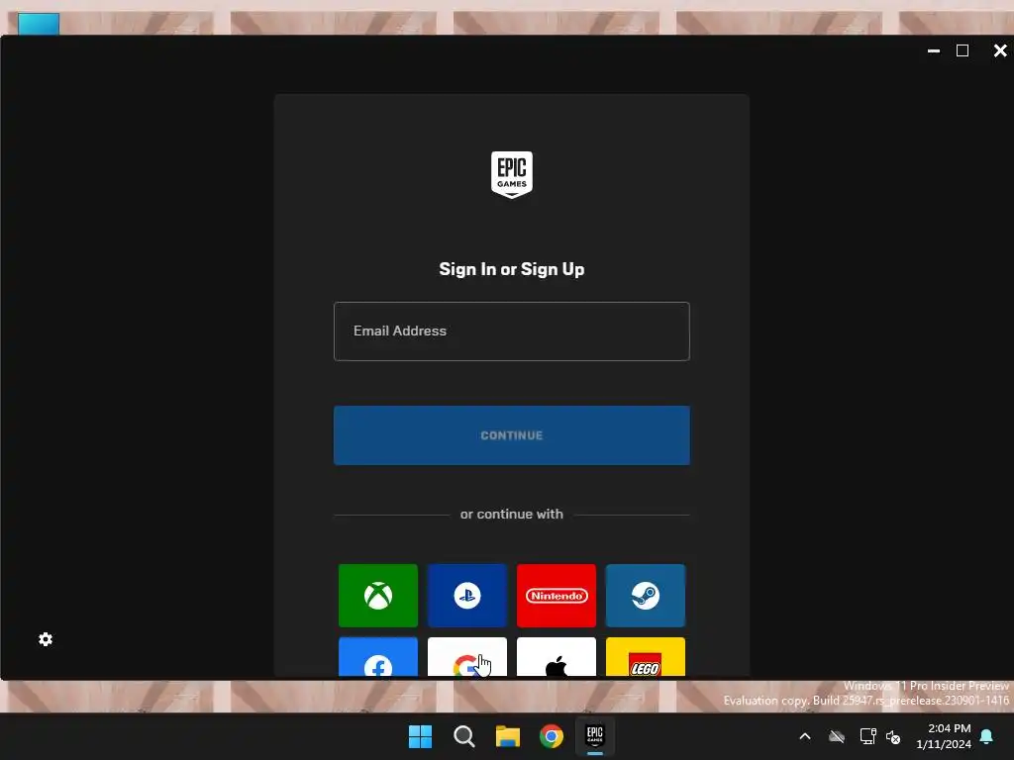Image resolution: width=1014 pixels, height=760 pixels.
Task: Sign in with Facebook
Action: (x=377, y=657)
